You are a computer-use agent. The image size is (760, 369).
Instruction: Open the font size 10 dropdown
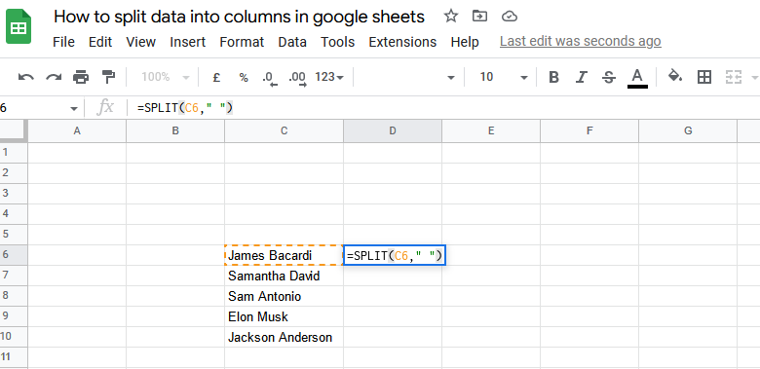pos(503,77)
